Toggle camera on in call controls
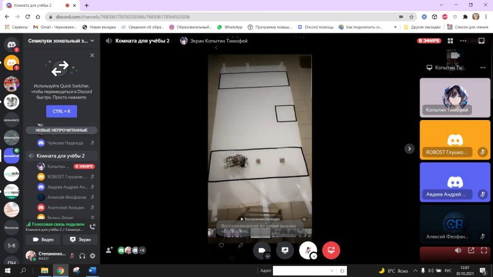 pyautogui.click(x=261, y=251)
